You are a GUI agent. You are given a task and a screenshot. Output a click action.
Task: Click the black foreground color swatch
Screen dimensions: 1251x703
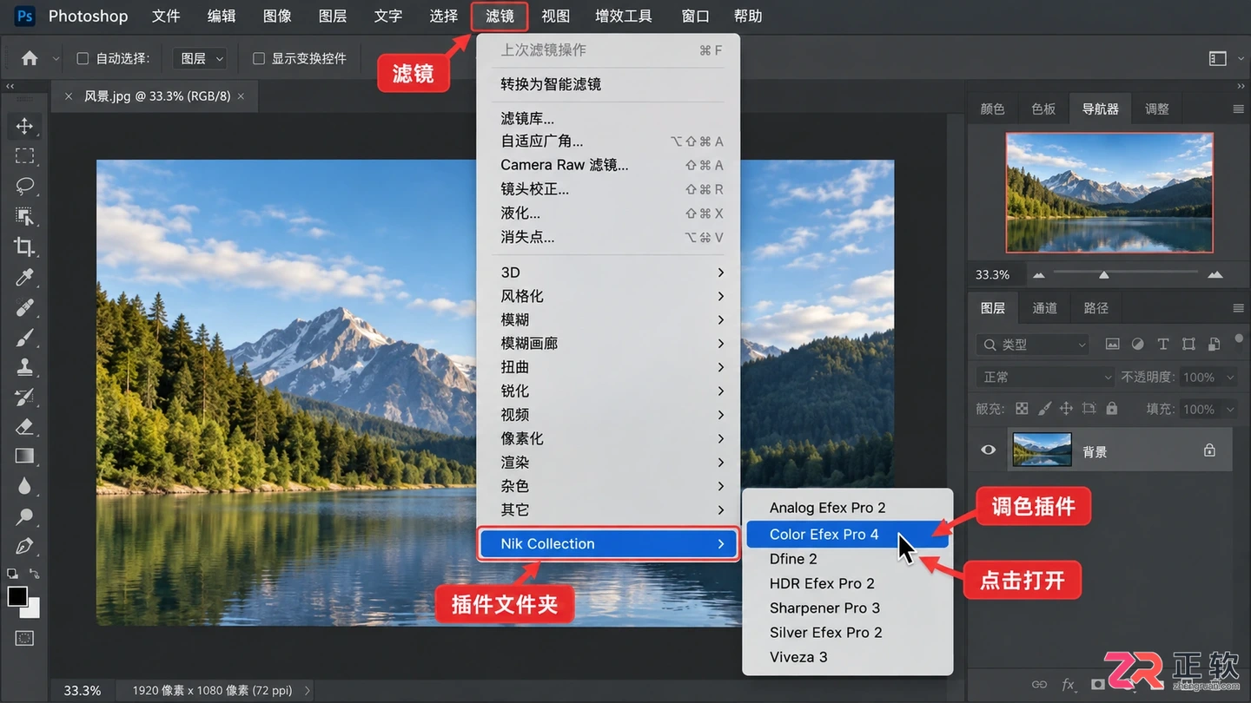pos(17,596)
